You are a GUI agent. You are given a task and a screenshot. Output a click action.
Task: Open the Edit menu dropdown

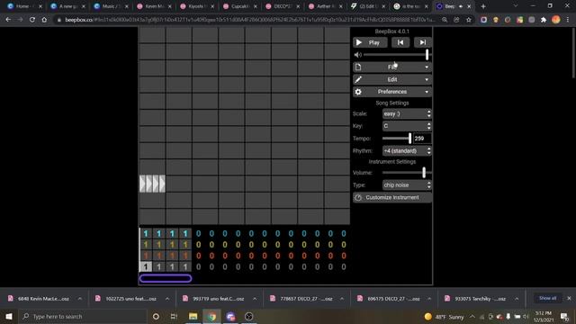pyautogui.click(x=392, y=79)
